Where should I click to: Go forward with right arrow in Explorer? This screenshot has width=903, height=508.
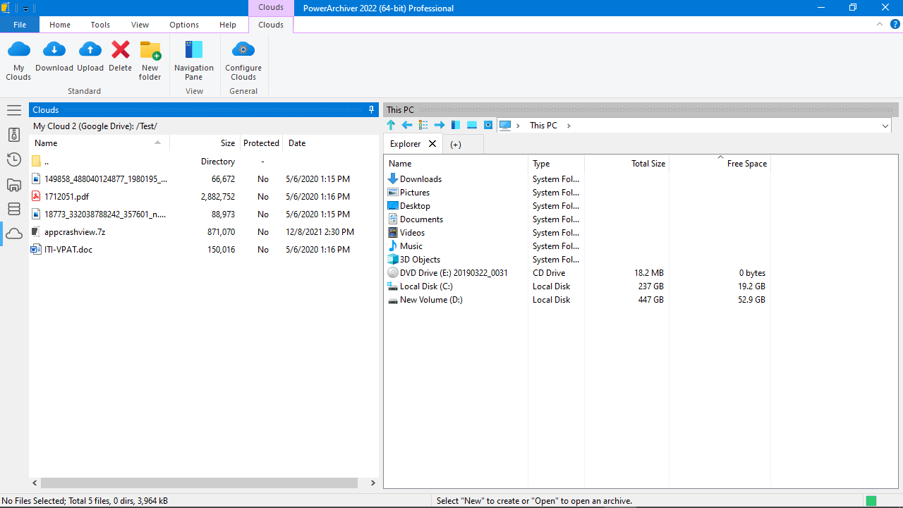click(440, 125)
